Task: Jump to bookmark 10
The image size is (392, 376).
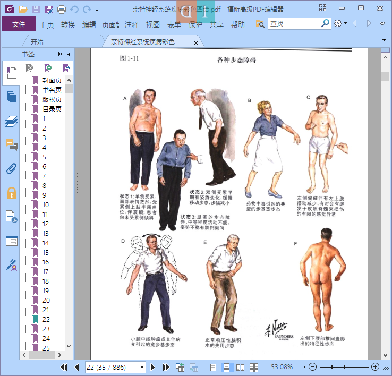Action: tap(46, 205)
